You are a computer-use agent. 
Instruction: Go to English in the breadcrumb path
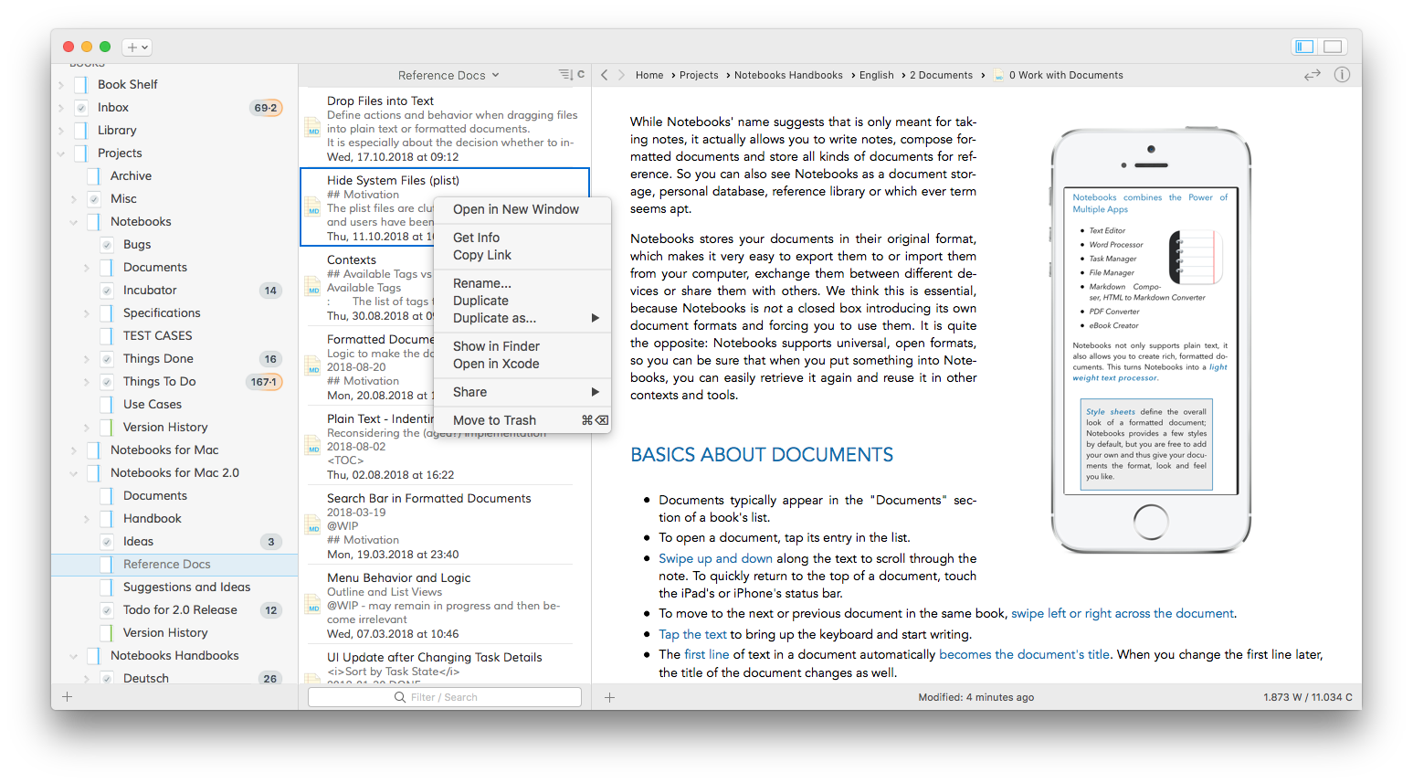pos(876,75)
